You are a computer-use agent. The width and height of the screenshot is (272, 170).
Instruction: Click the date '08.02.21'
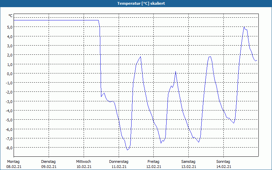click(x=14, y=167)
